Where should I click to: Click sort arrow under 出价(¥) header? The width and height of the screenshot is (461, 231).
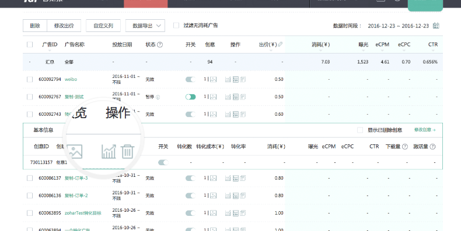[271, 51]
